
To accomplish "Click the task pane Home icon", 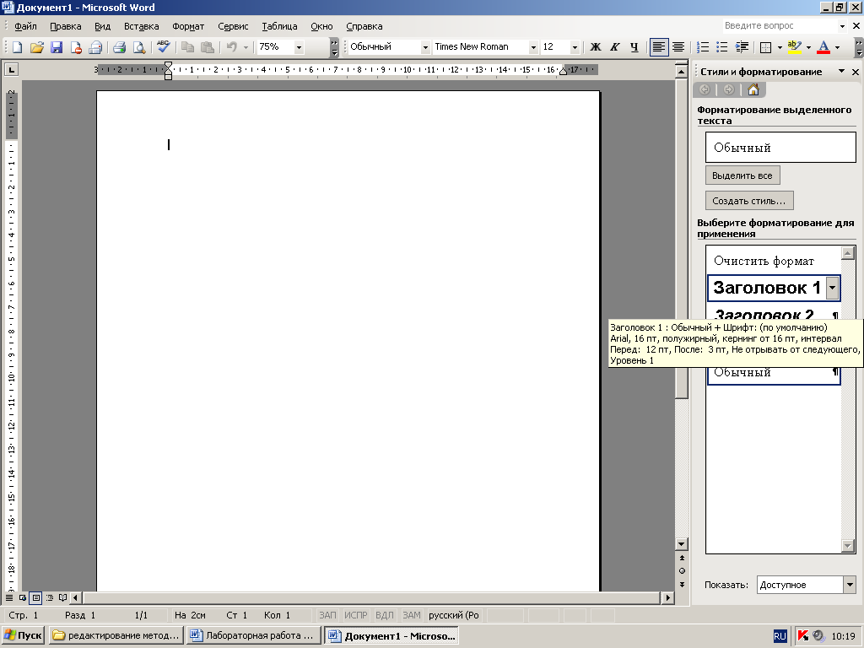I will point(753,89).
